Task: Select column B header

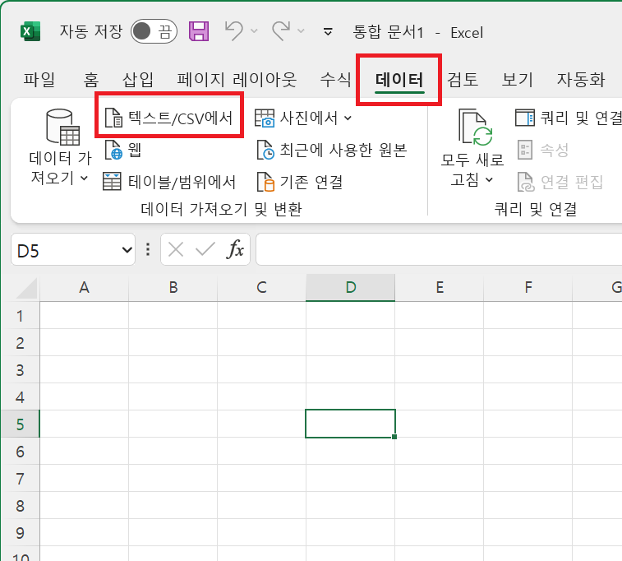Action: (173, 287)
